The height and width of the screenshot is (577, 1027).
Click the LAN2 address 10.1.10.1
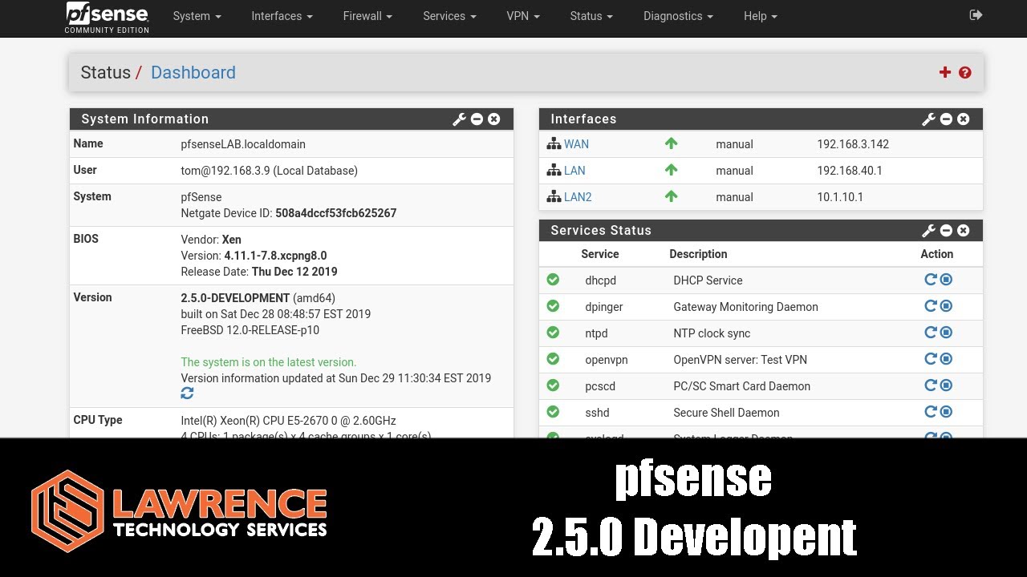840,197
